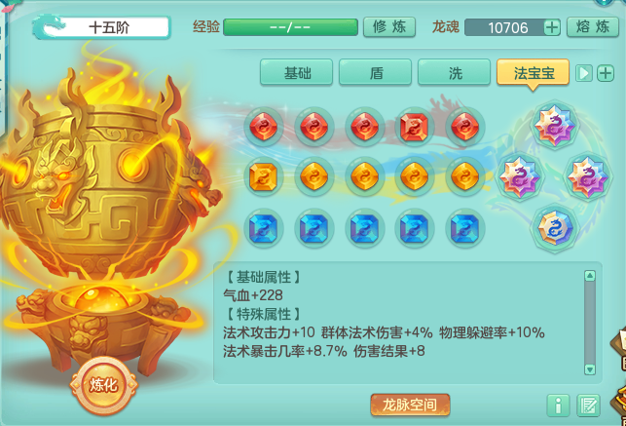Add a new scheme with plus icon beside tabs

click(606, 73)
